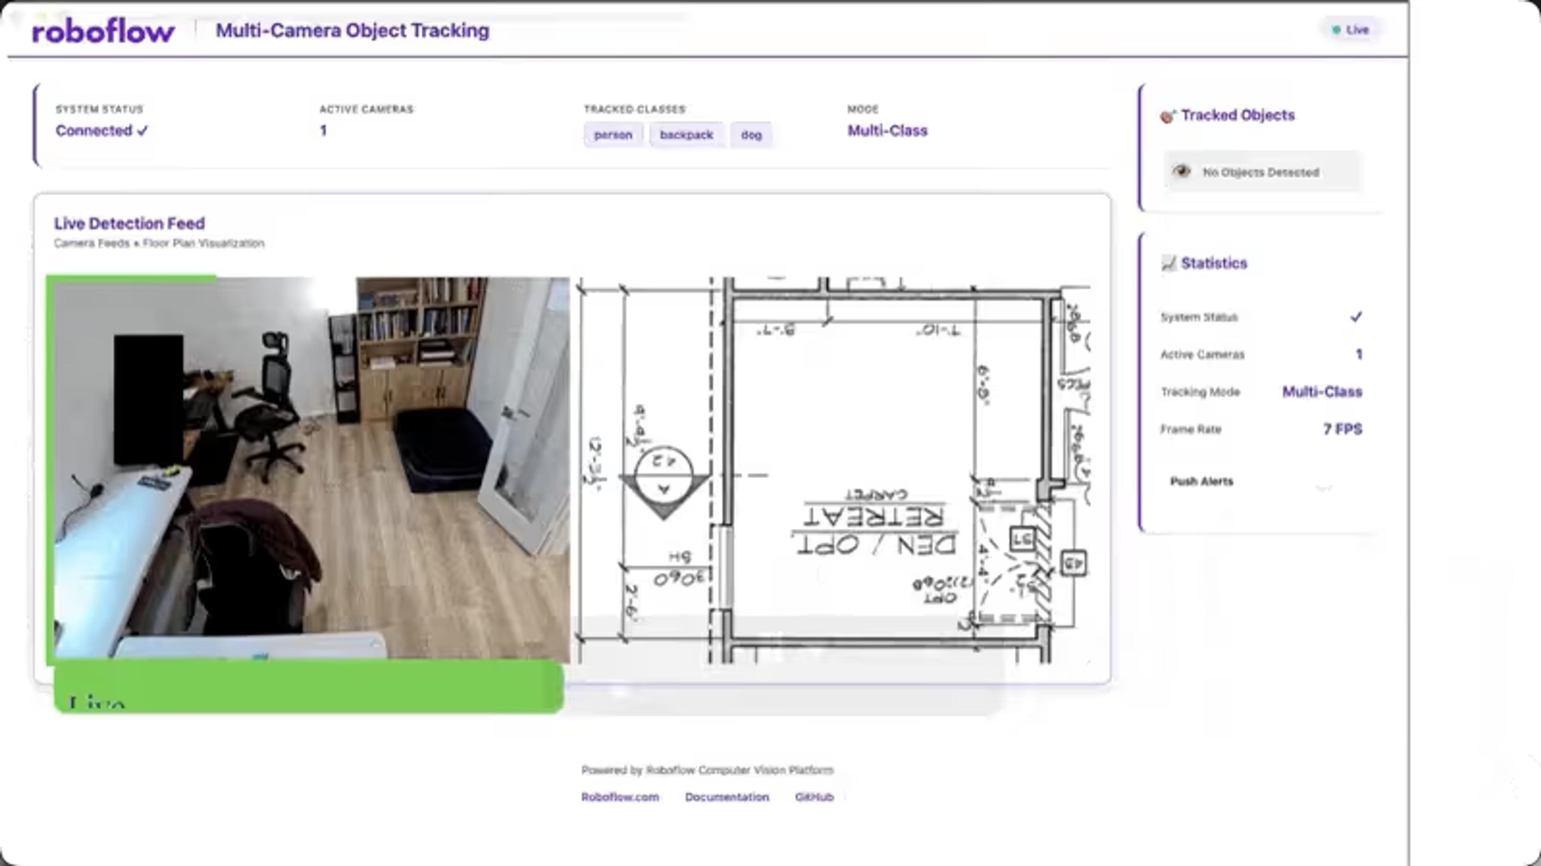Click the Tracked Objects target icon
The height and width of the screenshot is (866, 1541).
(1168, 116)
